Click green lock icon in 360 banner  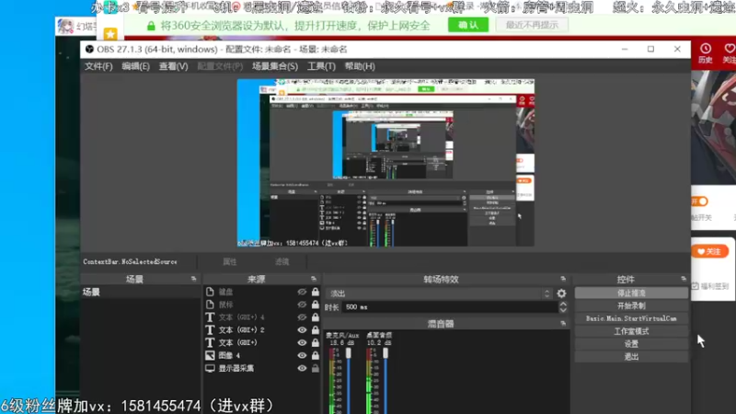[x=151, y=26]
